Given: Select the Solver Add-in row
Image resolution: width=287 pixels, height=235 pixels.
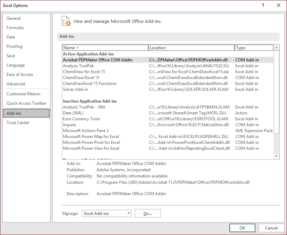Looking at the screenshot, I should click(168, 89).
